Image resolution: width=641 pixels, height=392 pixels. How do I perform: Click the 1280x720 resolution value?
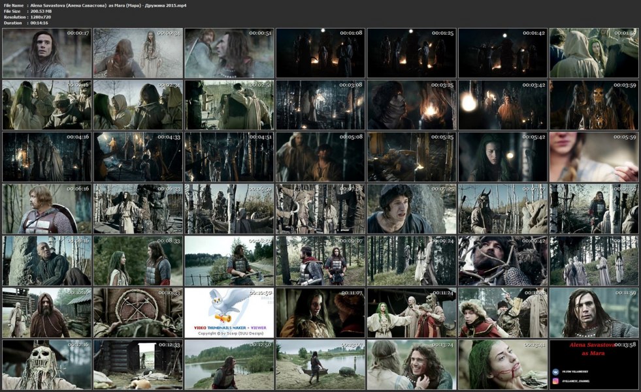tap(41, 16)
